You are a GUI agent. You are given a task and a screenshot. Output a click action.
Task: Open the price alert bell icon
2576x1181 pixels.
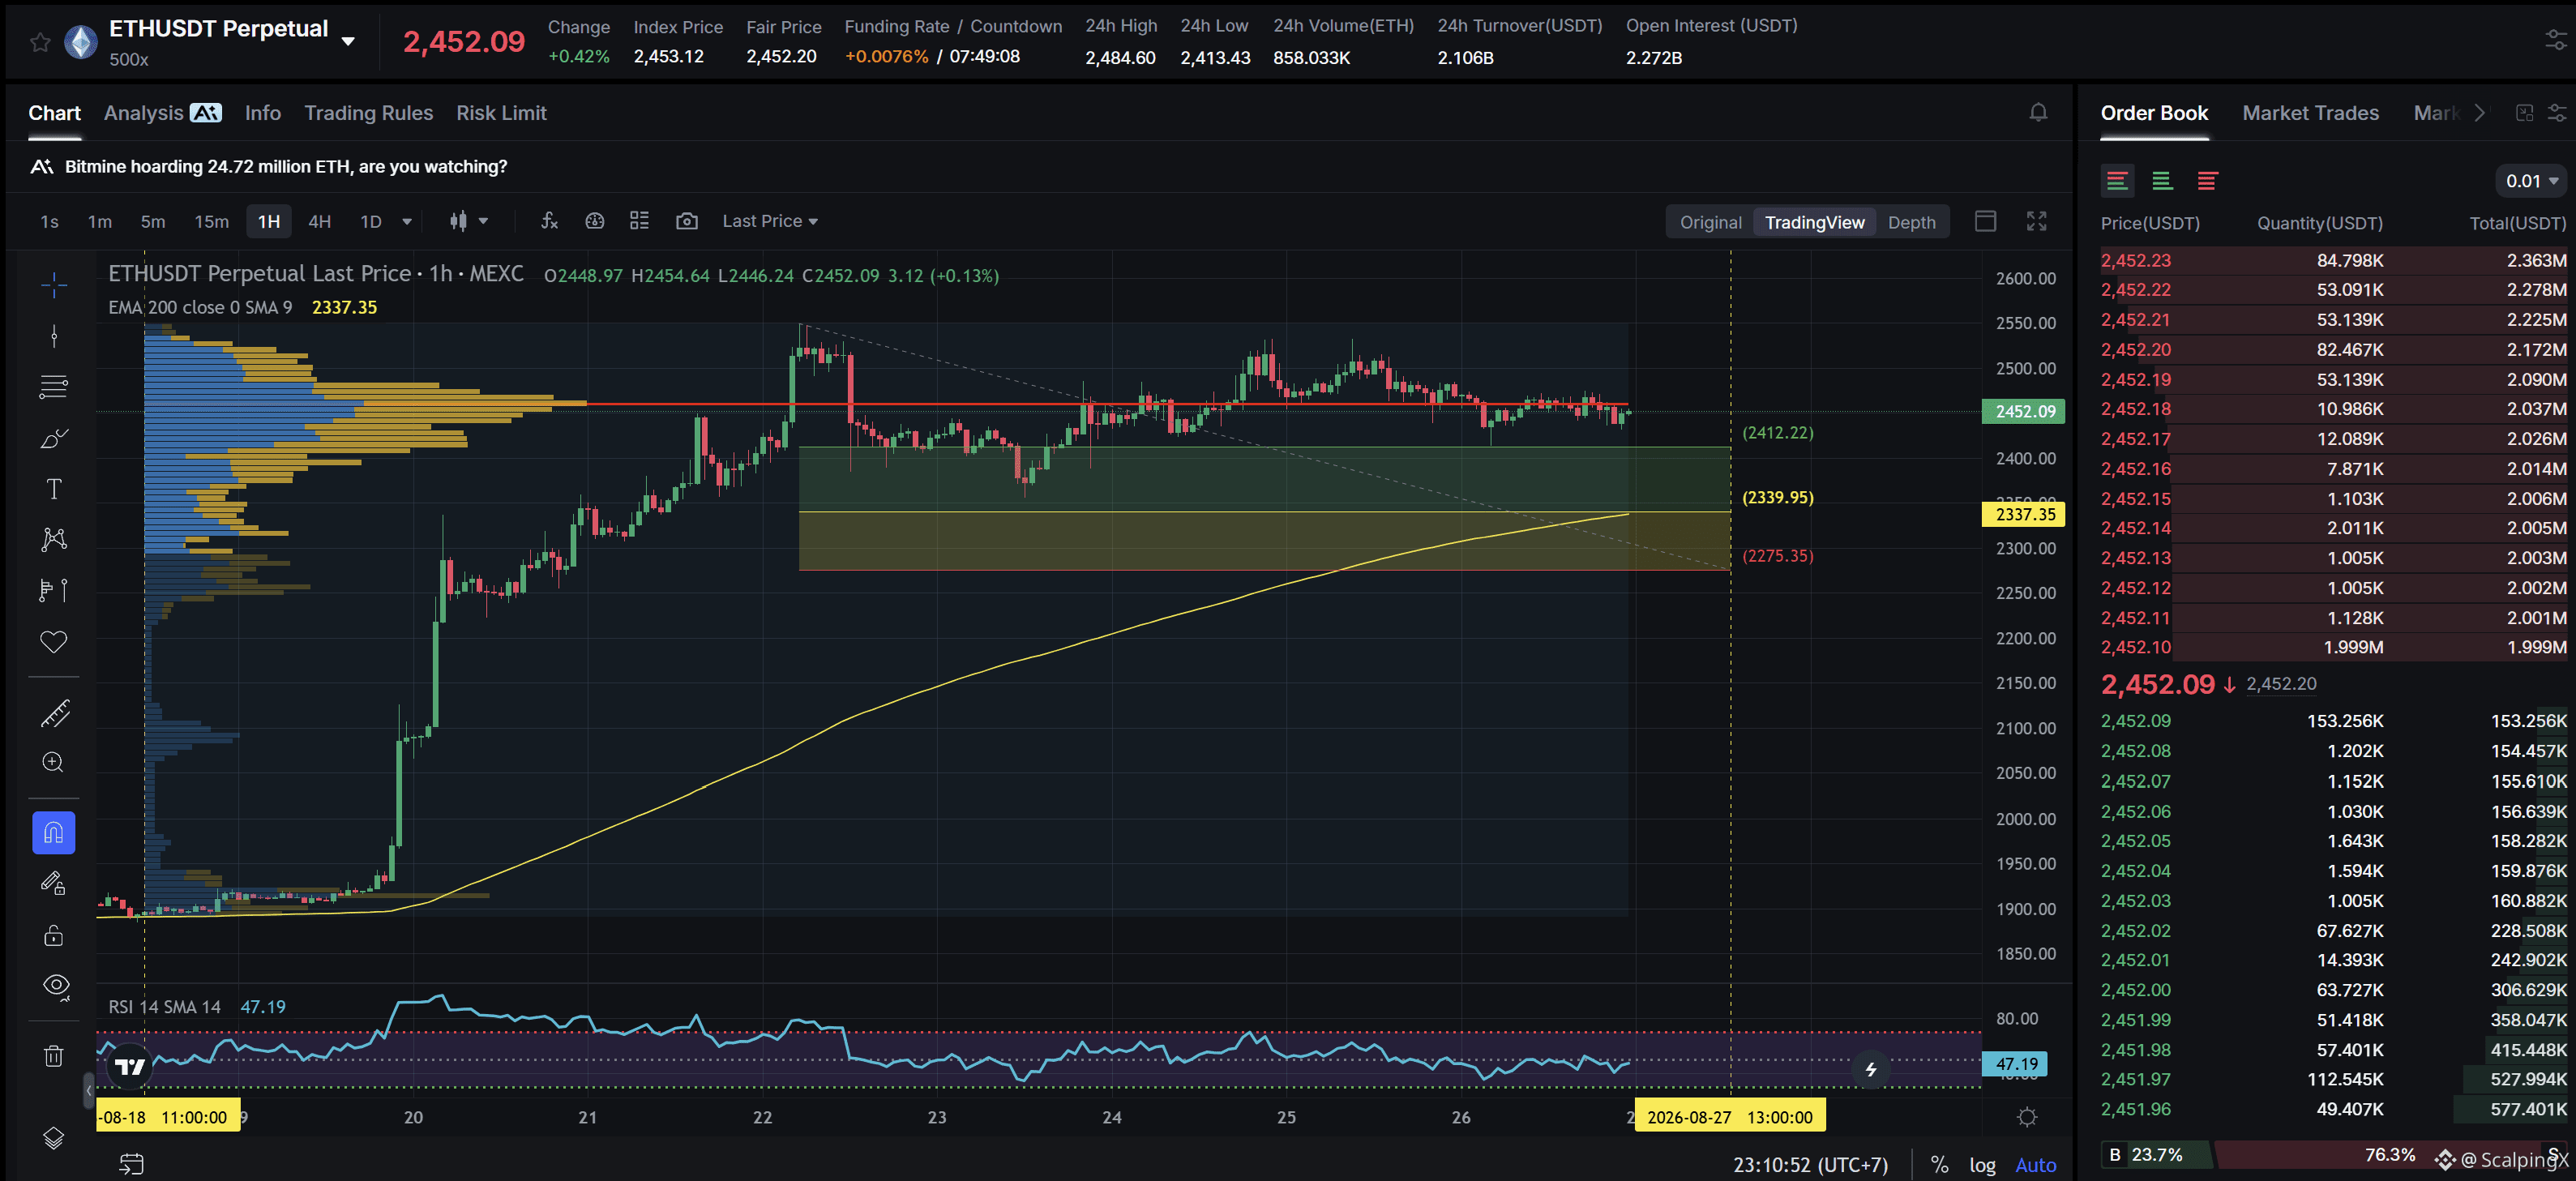tap(2038, 113)
